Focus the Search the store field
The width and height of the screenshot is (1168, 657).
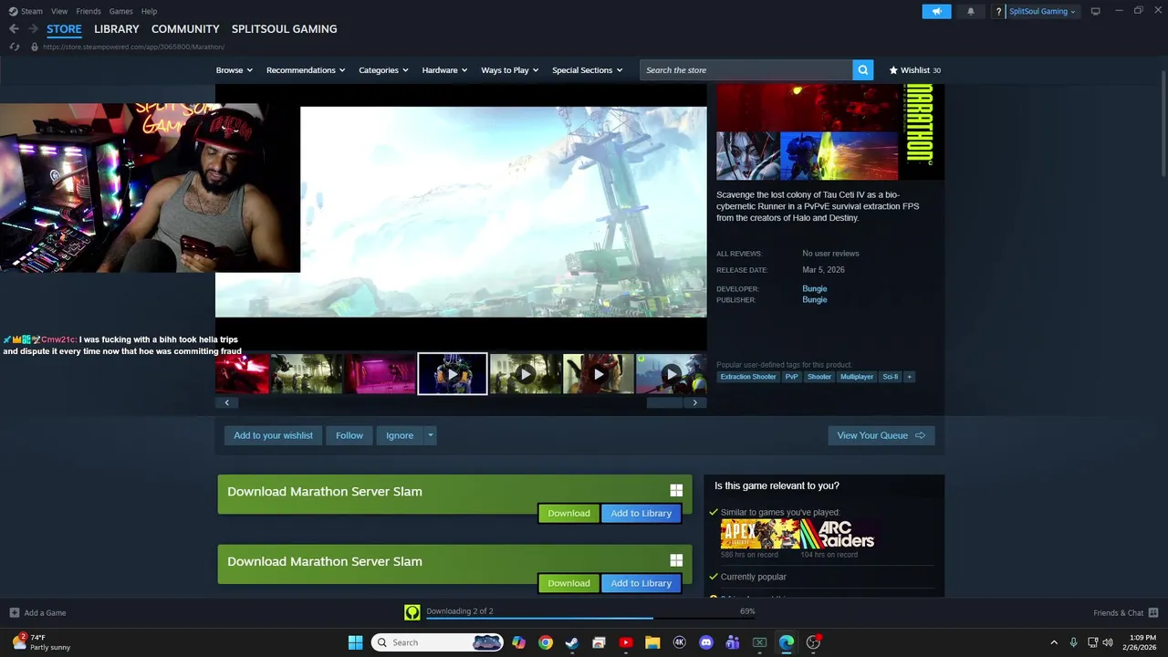click(x=746, y=70)
